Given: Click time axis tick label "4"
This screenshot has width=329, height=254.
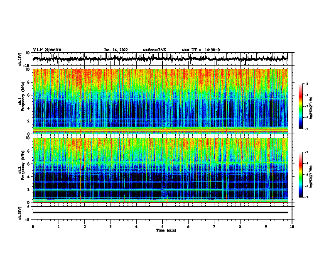Looking at the screenshot, I should click(136, 227).
